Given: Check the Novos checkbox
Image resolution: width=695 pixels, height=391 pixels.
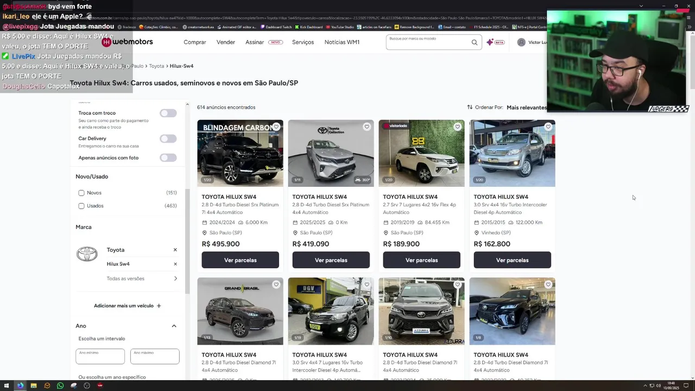Looking at the screenshot, I should pos(81,193).
